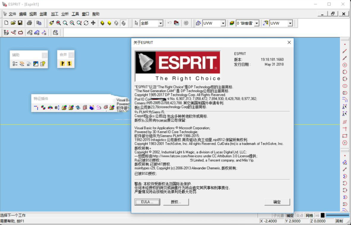This screenshot has height=225, width=351.
Task: Expand the 0 '缺省值' layer dropdown
Action: point(256,23)
